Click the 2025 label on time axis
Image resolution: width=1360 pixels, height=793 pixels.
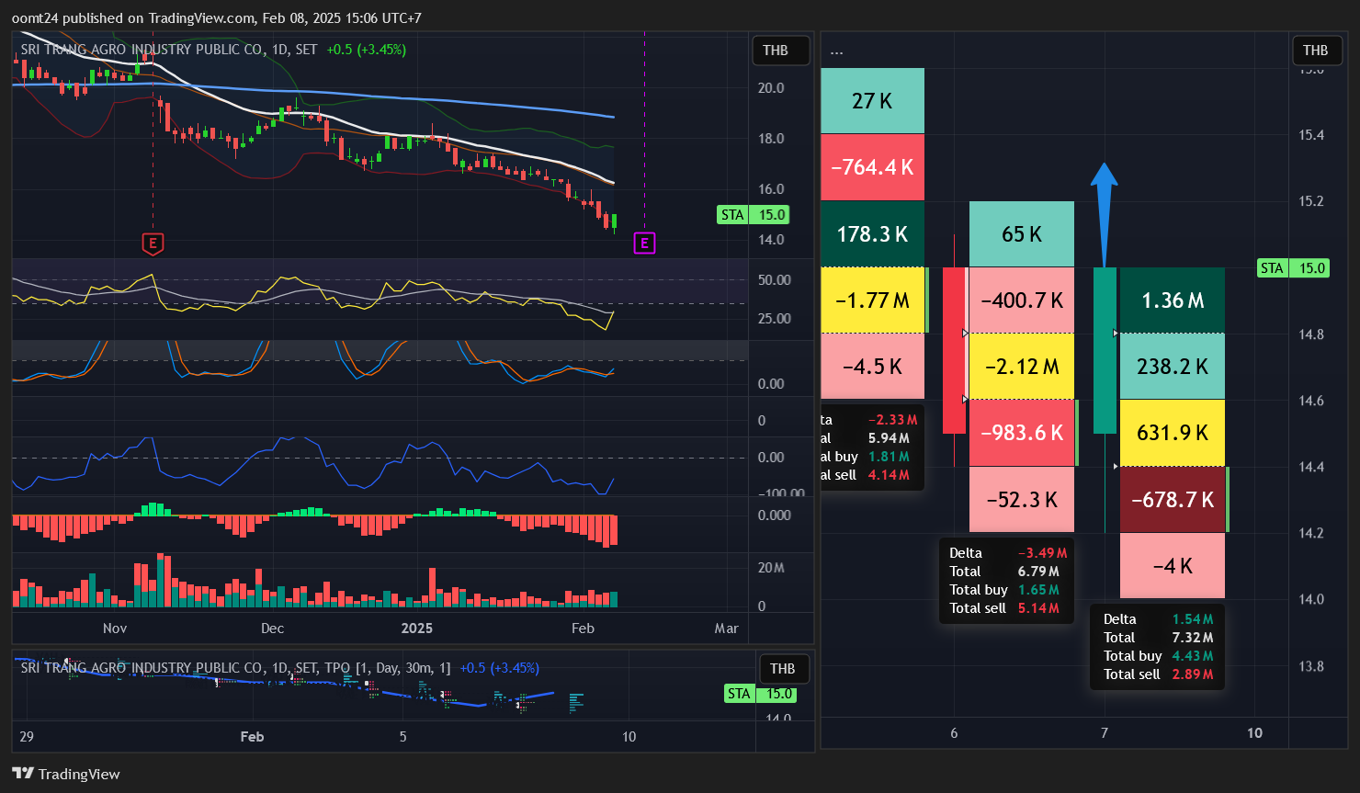point(417,629)
